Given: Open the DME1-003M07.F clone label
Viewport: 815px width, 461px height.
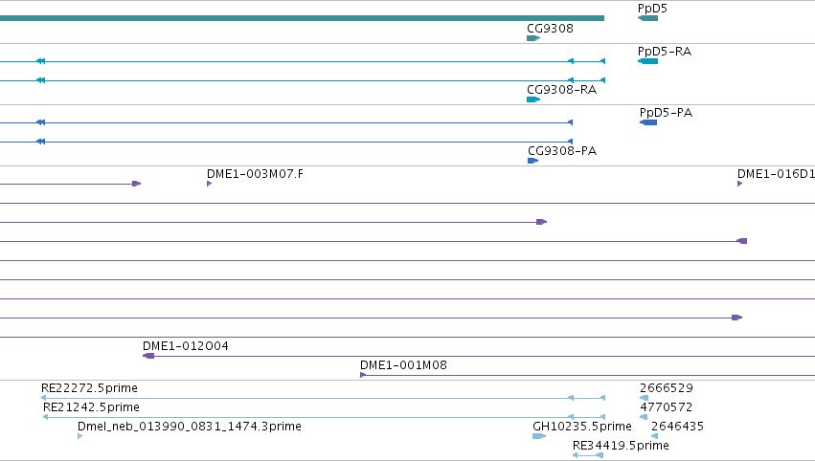Looking at the screenshot, I should pyautogui.click(x=255, y=174).
